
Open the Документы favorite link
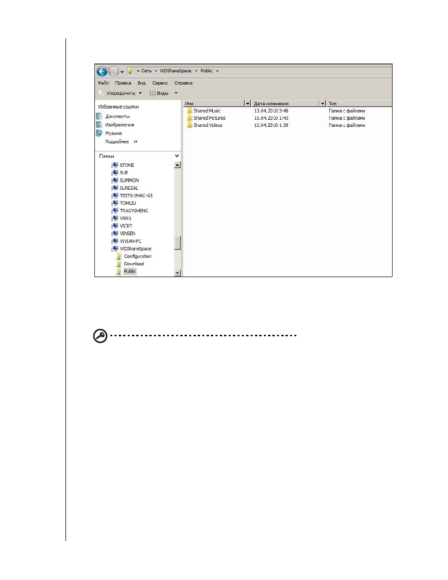117,116
